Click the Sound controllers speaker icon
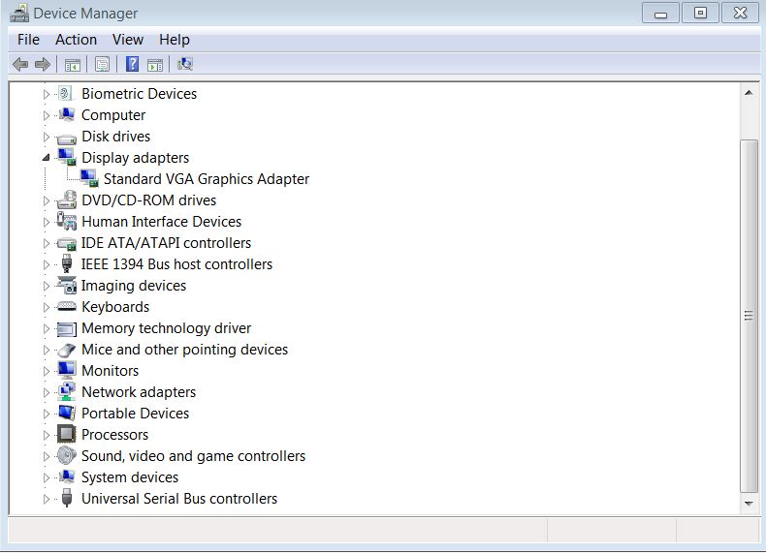Screen dimensions: 766x553 click(x=67, y=455)
